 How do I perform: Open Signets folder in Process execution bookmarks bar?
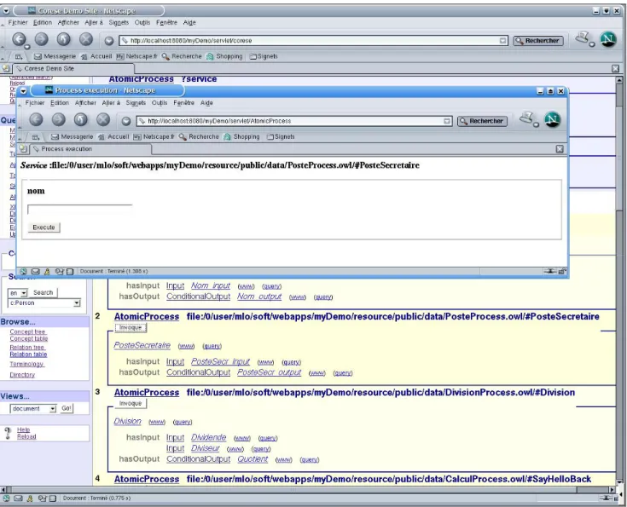pyautogui.click(x=281, y=136)
